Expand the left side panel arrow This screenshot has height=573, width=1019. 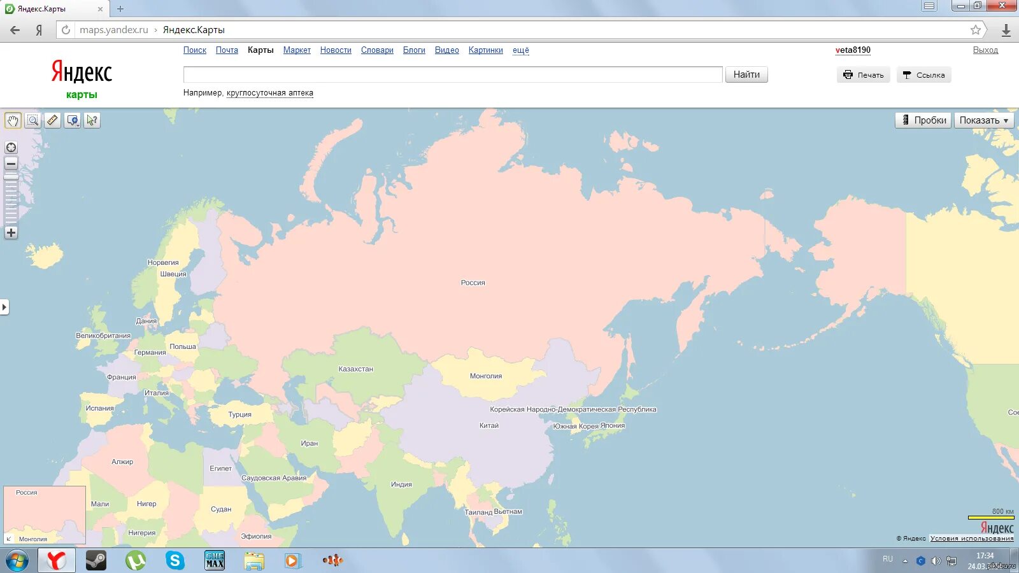point(4,307)
